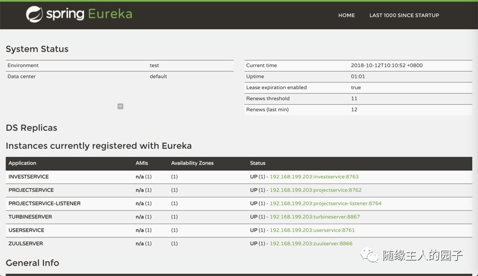Click the DS Replicas heading
478x276 pixels.
coord(32,128)
